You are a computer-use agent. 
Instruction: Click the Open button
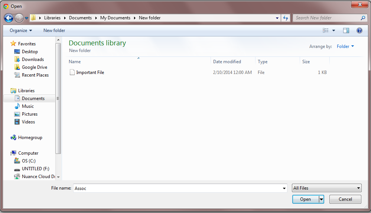click(x=305, y=199)
